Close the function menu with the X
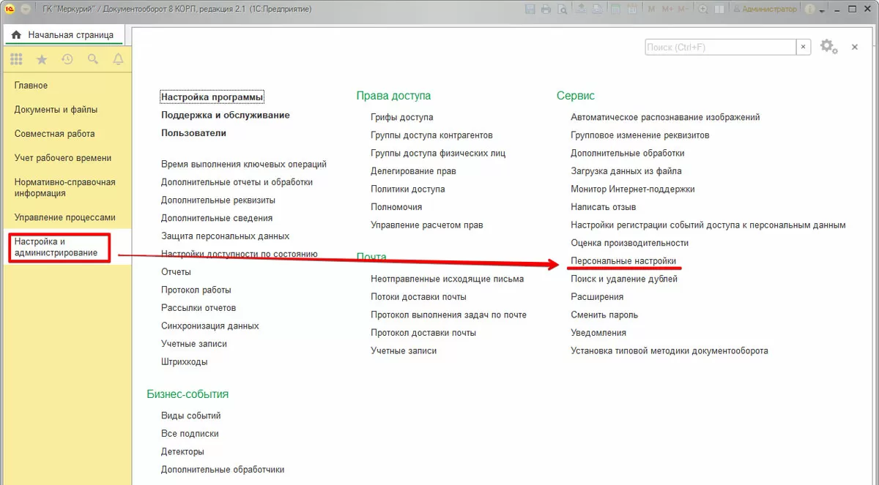The width and height of the screenshot is (879, 485). click(x=854, y=47)
